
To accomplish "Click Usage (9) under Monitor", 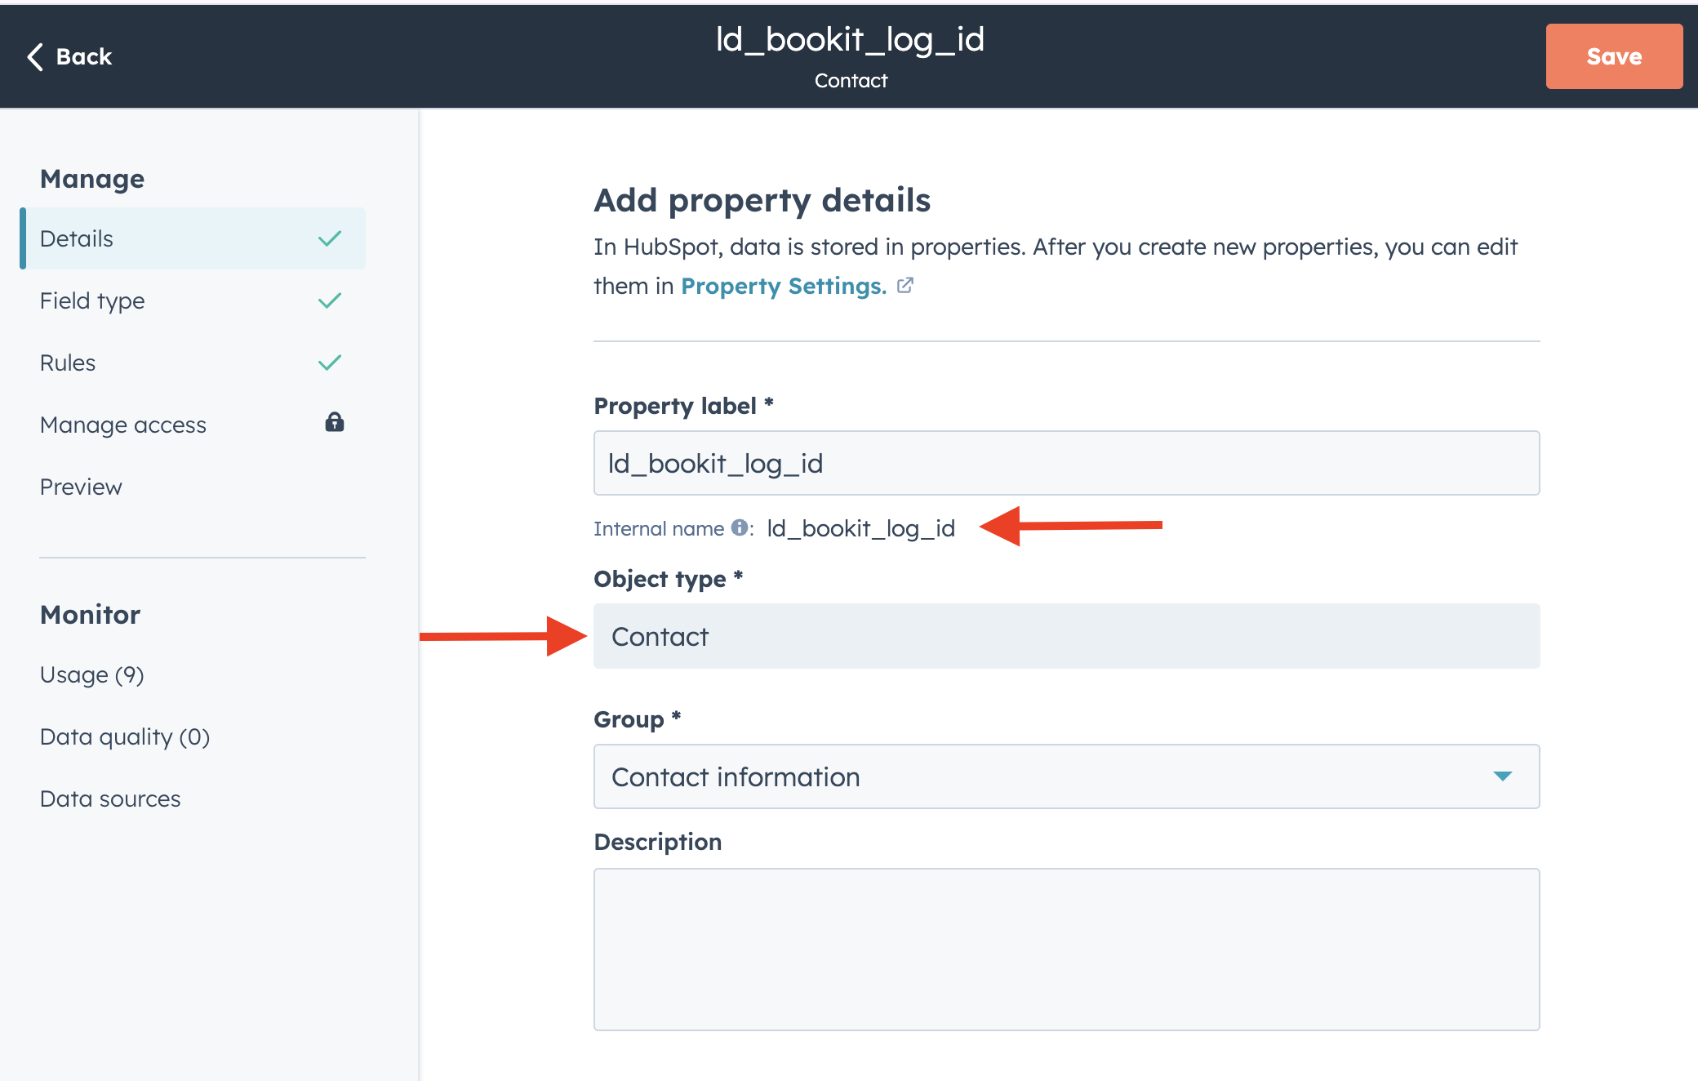I will pos(91,674).
